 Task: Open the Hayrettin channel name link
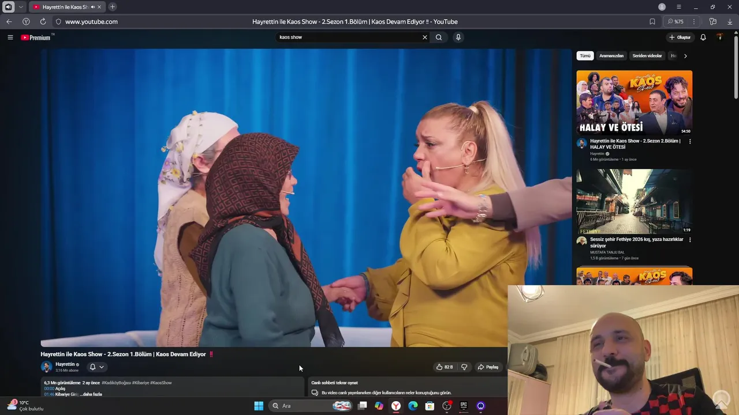point(65,364)
